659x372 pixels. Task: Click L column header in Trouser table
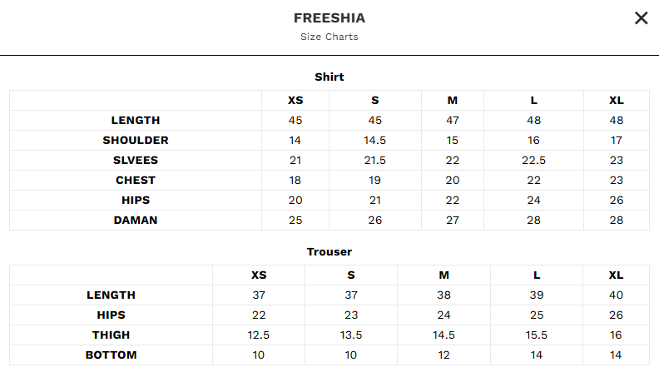click(x=537, y=275)
